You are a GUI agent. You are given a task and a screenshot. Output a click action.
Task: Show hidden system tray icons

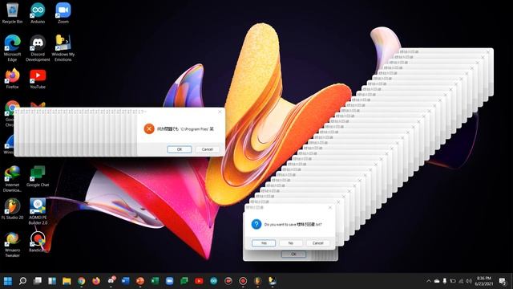(429, 281)
